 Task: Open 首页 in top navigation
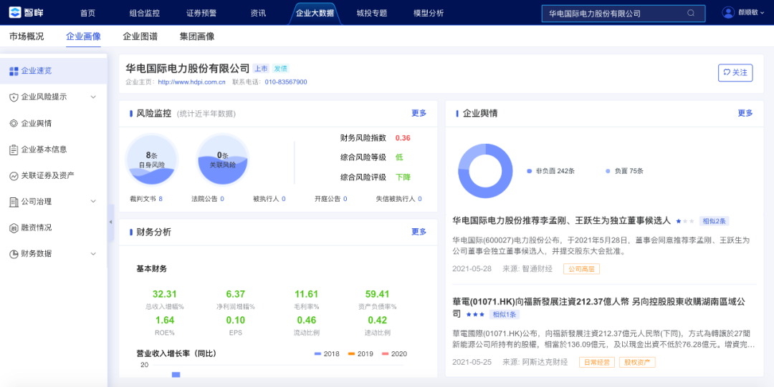[x=87, y=14]
